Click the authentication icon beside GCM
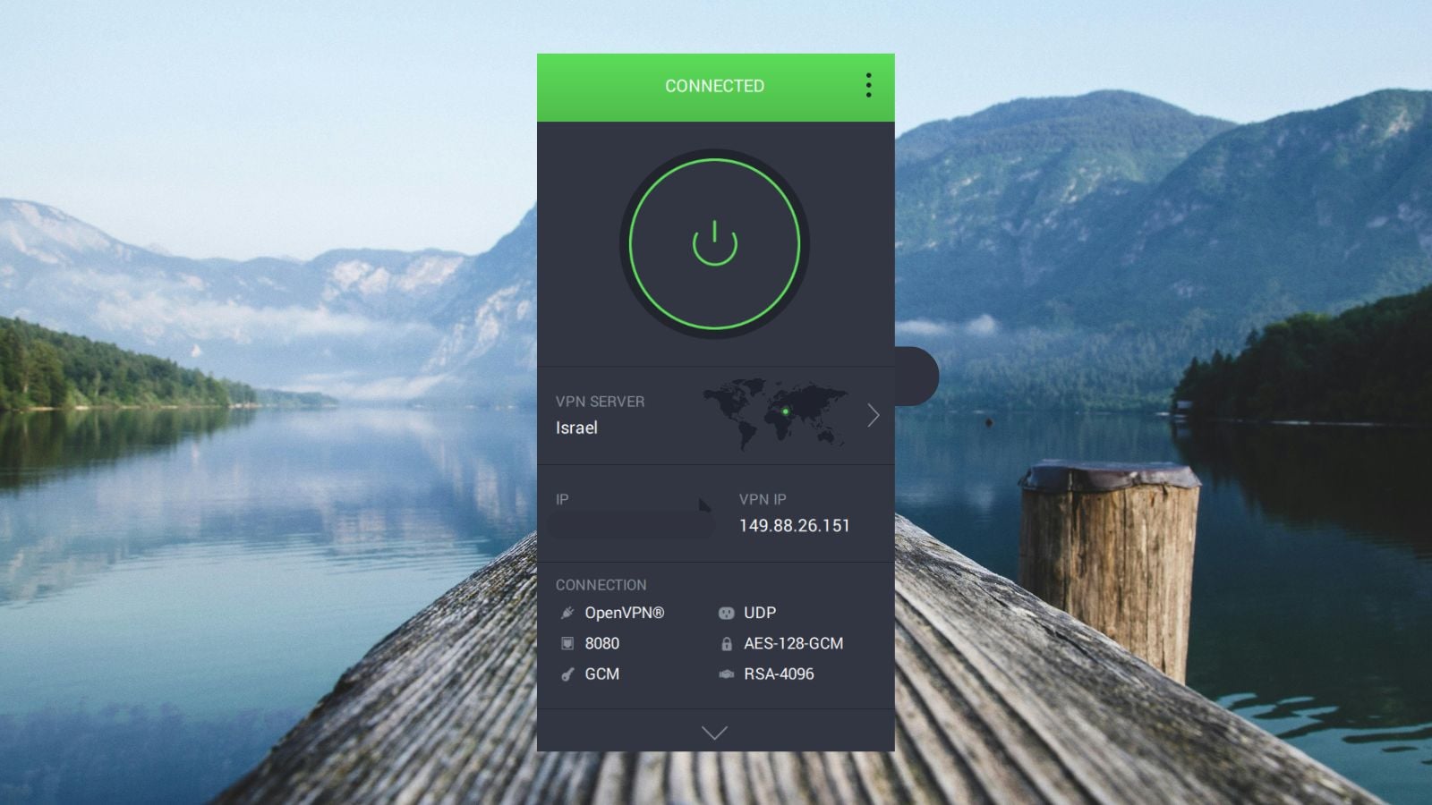 click(567, 674)
